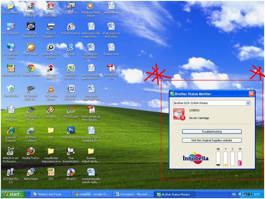The image size is (265, 199).
Task: Expand hidden system tray icons arrow
Action: pos(240,194)
